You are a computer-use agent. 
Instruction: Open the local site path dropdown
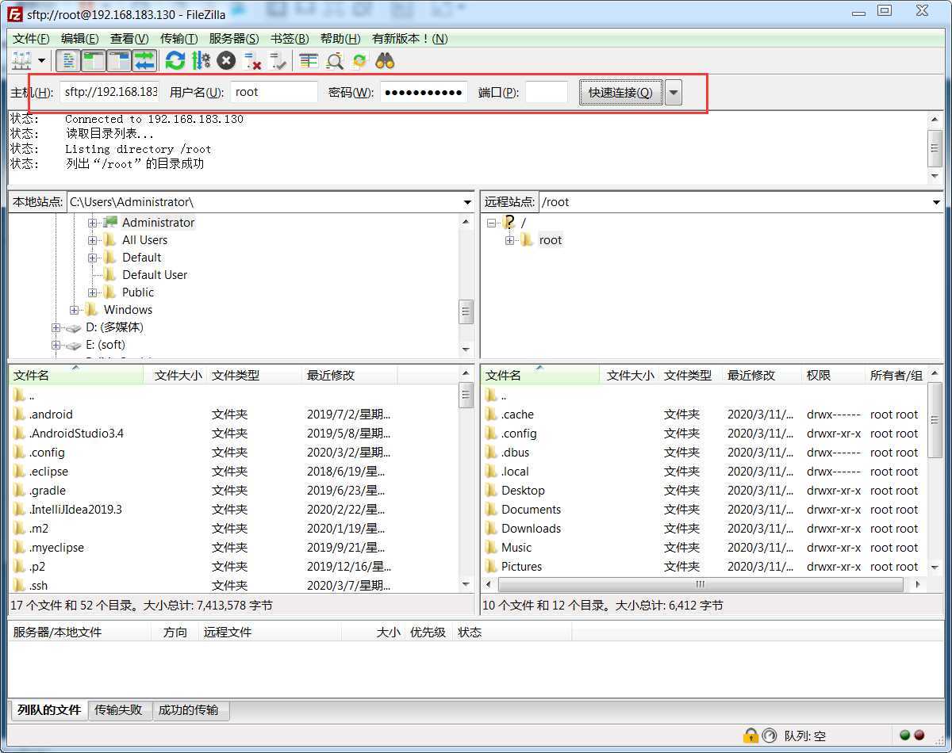(467, 202)
